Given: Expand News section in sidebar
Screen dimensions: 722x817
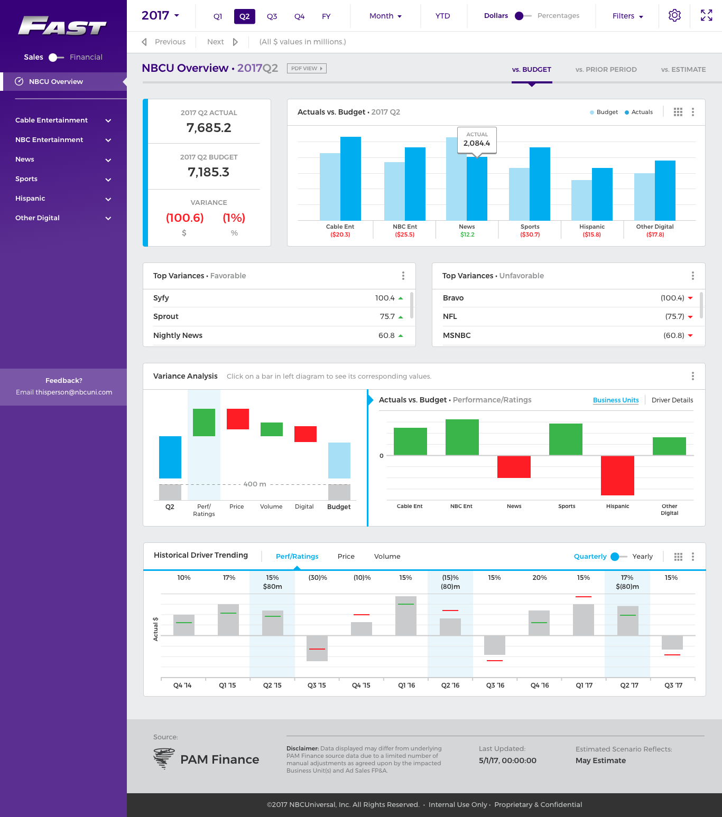Looking at the screenshot, I should (63, 159).
